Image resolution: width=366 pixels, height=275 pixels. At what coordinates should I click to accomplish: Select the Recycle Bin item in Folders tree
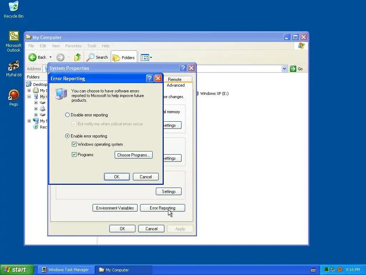click(40, 127)
